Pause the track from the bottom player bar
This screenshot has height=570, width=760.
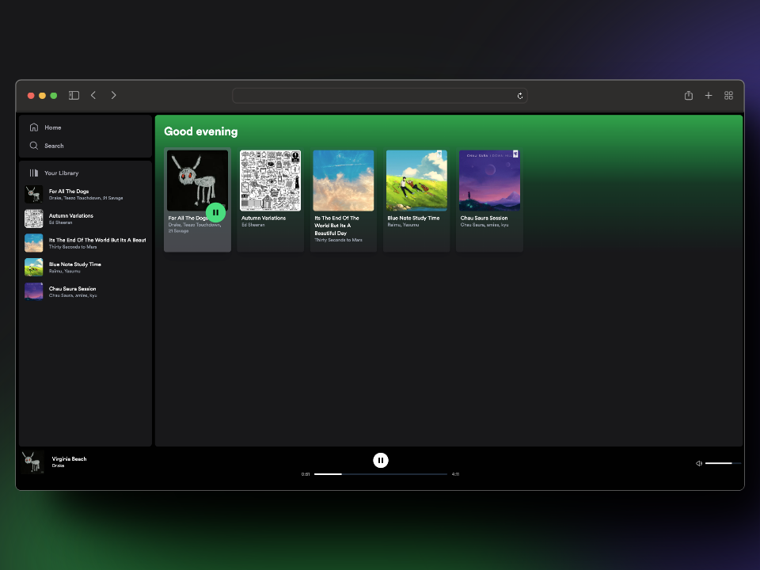pyautogui.click(x=381, y=460)
